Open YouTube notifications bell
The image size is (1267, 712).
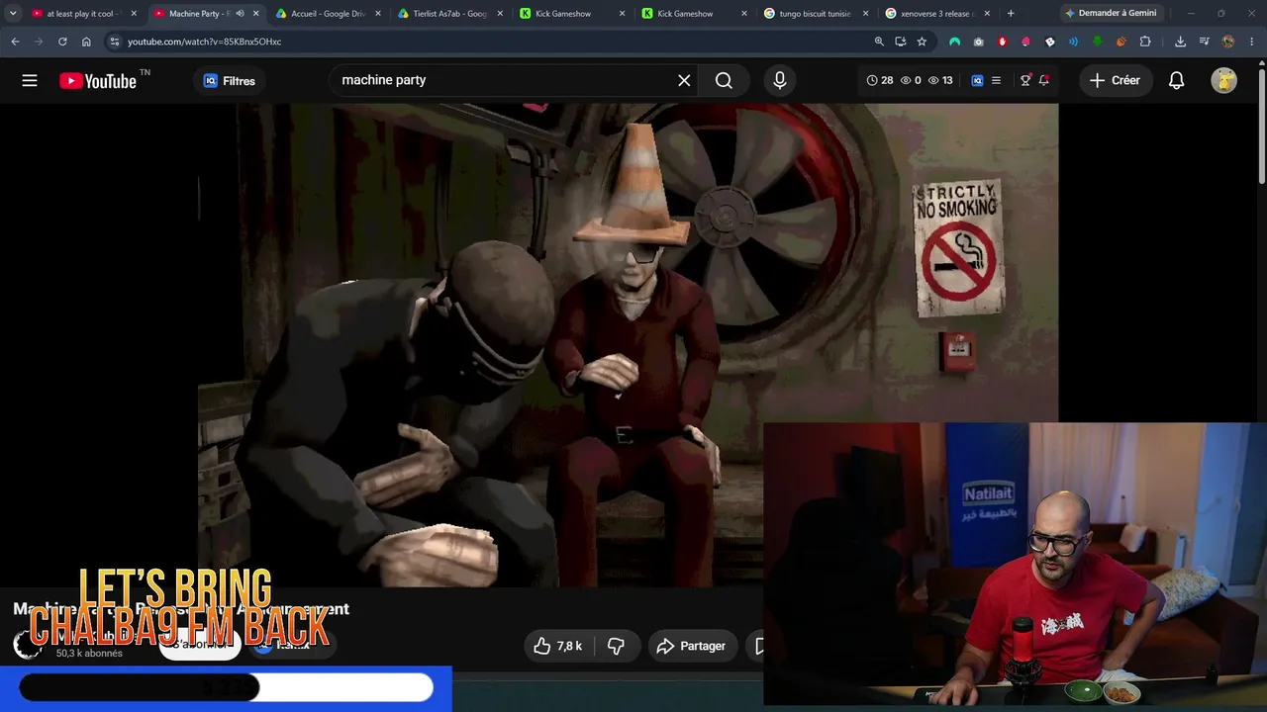(x=1176, y=81)
